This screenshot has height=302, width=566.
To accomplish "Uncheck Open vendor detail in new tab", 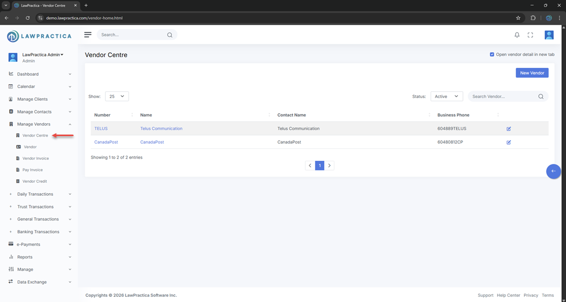I will pos(492,54).
